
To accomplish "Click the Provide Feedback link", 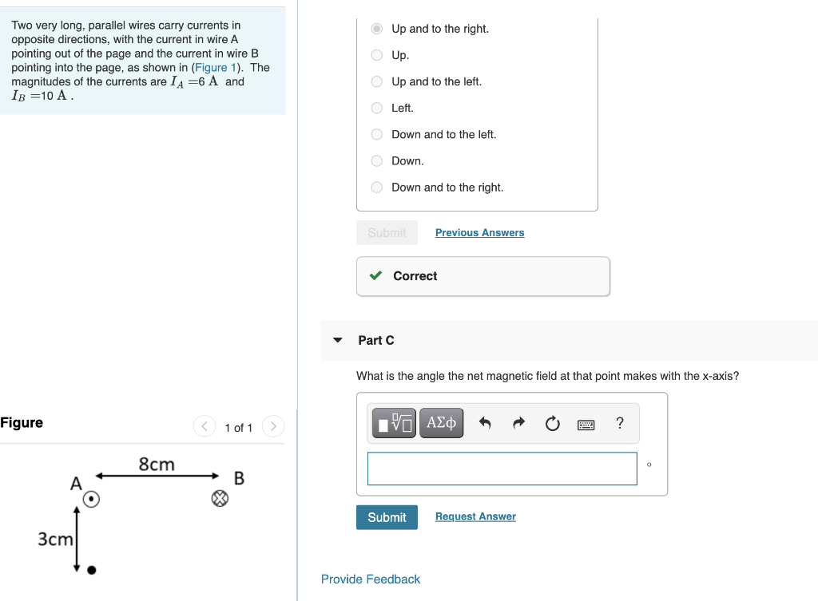I will click(371, 579).
